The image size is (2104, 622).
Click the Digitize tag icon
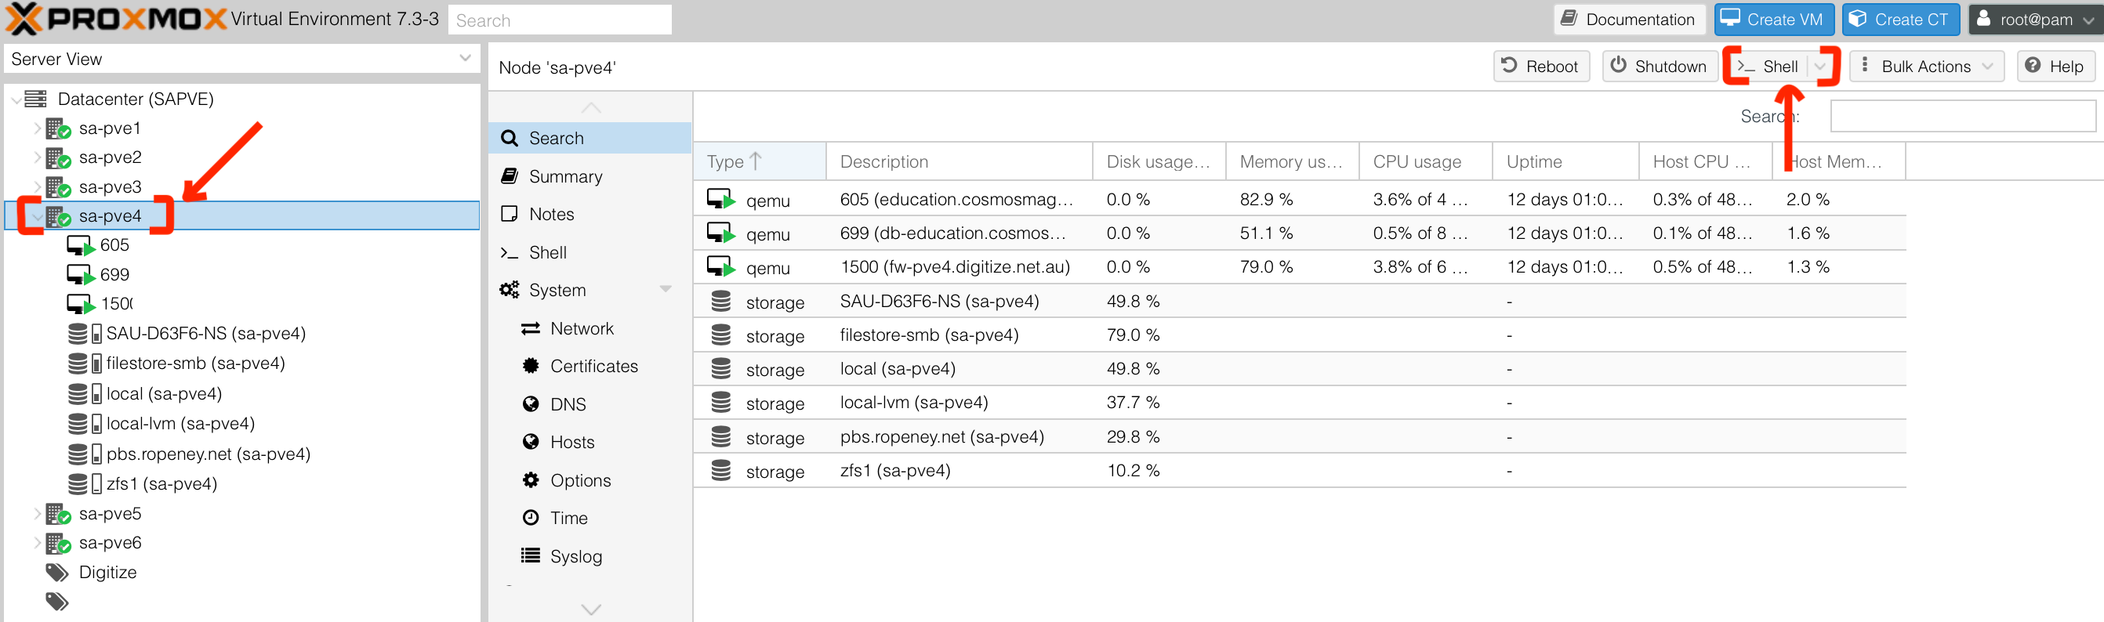[x=57, y=572]
